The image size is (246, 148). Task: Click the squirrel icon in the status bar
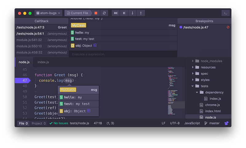coord(226,123)
